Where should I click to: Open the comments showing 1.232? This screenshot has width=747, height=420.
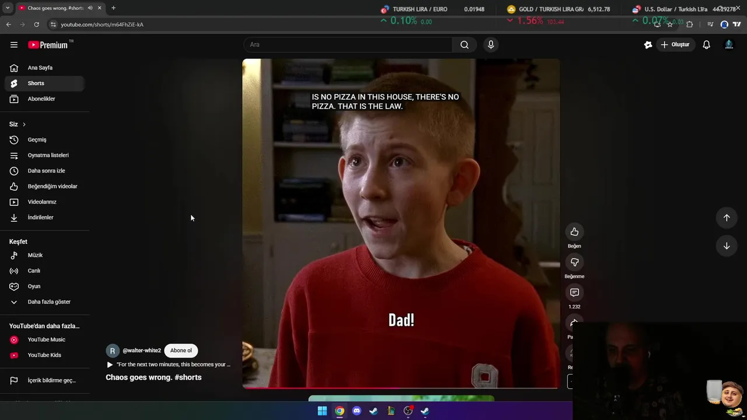click(x=574, y=293)
